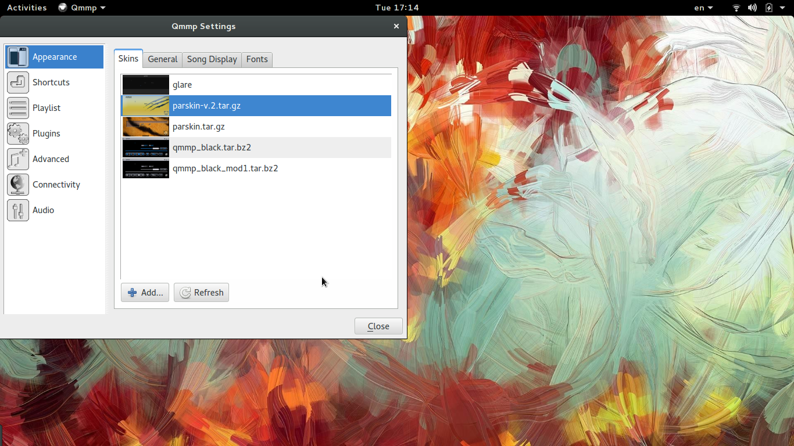Switch to the Song Display tab
Image resolution: width=794 pixels, height=446 pixels.
[x=212, y=59]
